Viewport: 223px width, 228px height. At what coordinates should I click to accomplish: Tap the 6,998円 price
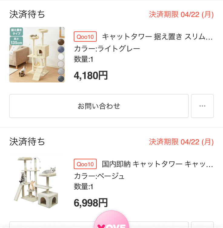pos(91,202)
